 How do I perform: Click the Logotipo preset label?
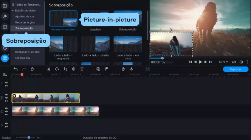tap(95, 30)
